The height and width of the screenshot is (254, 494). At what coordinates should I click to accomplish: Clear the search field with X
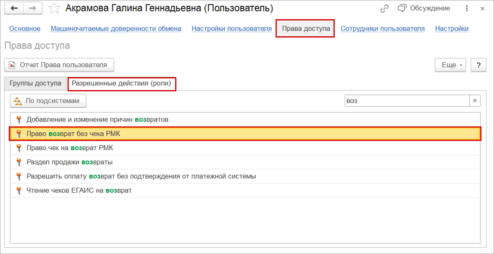[475, 100]
